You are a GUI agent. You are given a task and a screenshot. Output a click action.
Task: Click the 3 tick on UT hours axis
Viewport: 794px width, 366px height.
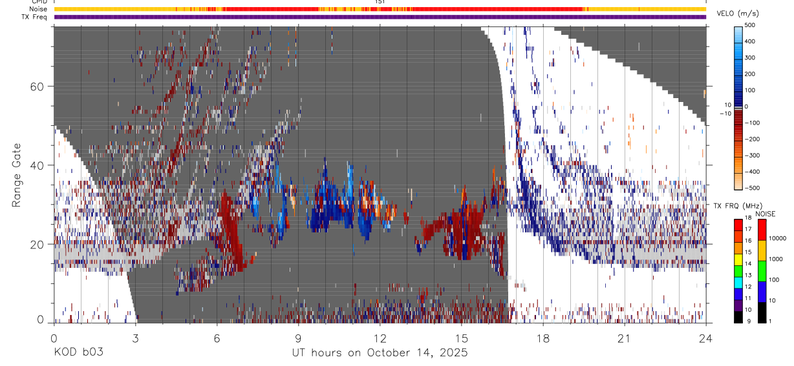tap(135, 338)
